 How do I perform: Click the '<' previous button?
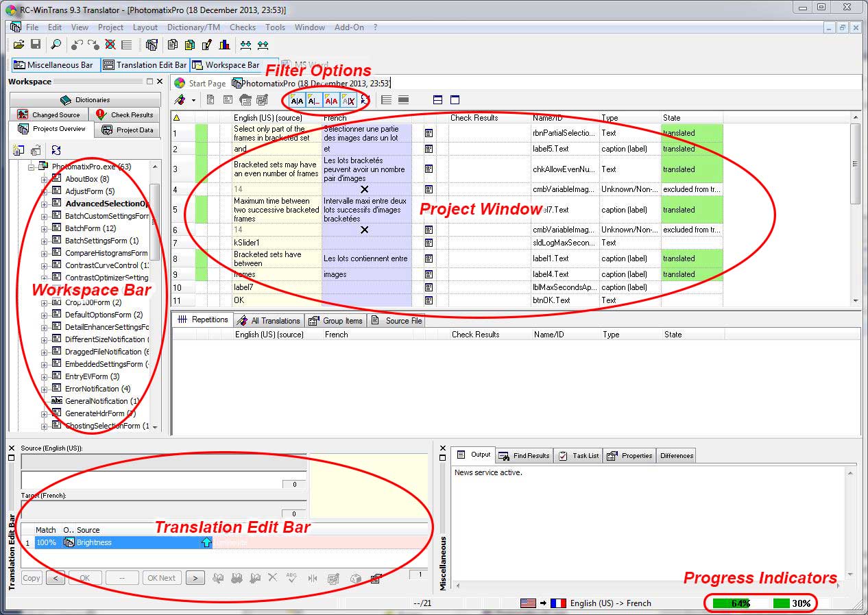pos(56,578)
